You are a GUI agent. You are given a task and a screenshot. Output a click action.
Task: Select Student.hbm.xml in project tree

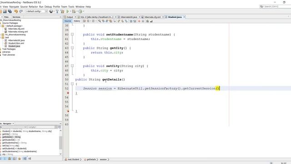16,43
